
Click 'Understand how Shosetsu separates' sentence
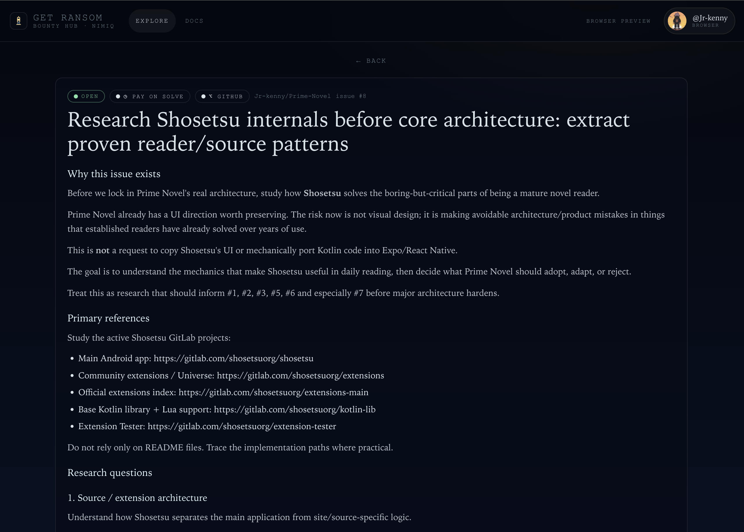coord(239,517)
